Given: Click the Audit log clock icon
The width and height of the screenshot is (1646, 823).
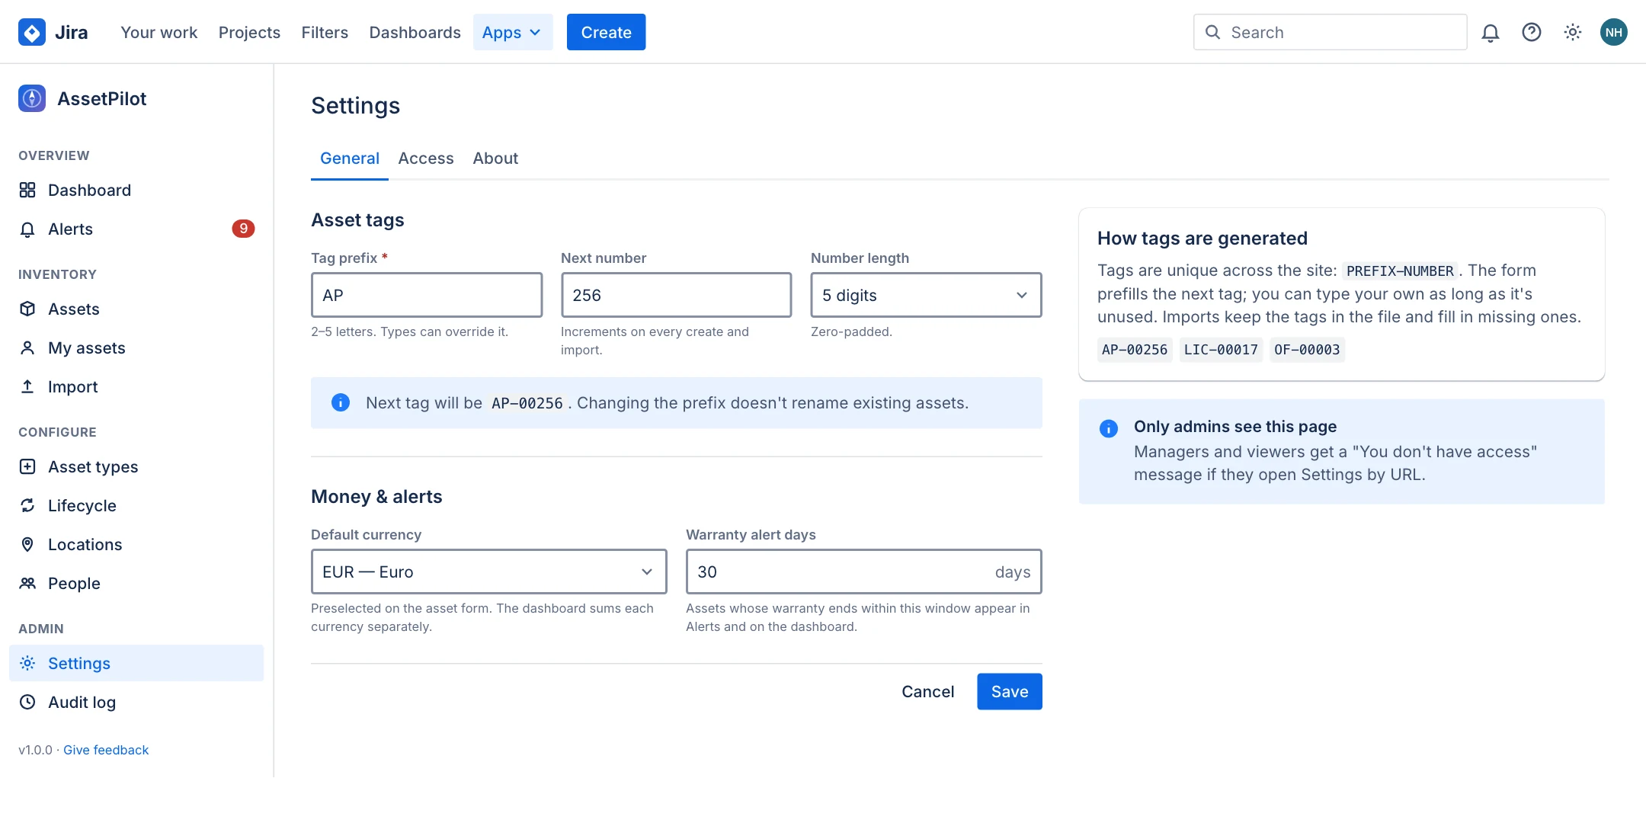Looking at the screenshot, I should [27, 702].
